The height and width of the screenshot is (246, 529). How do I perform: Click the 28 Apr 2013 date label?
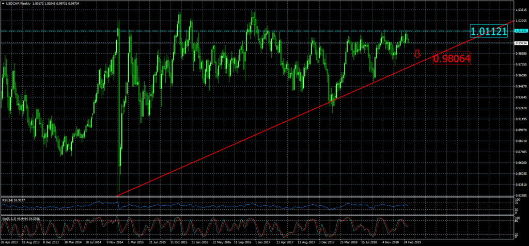[9, 241]
